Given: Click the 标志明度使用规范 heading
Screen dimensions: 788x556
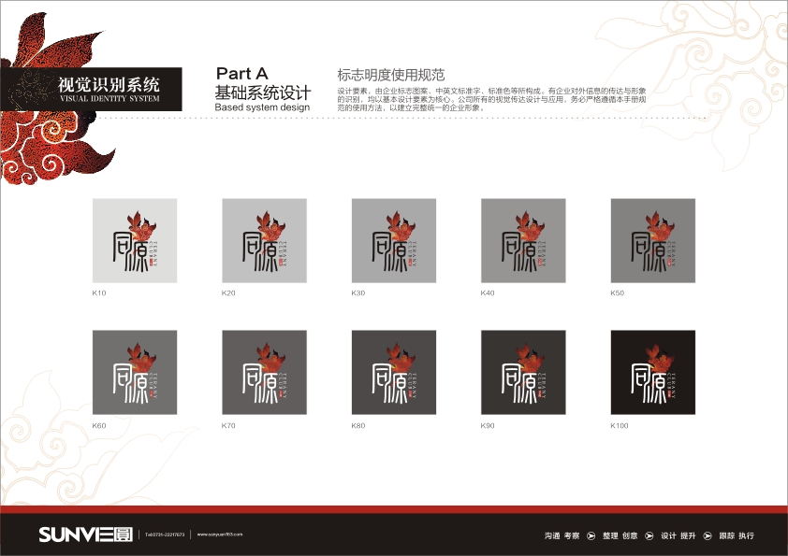Looking at the screenshot, I should point(390,74).
